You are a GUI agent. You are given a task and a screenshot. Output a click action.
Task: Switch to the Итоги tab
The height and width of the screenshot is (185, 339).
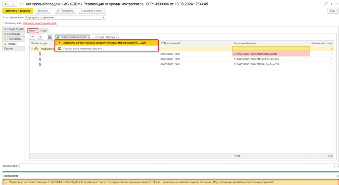point(43,31)
